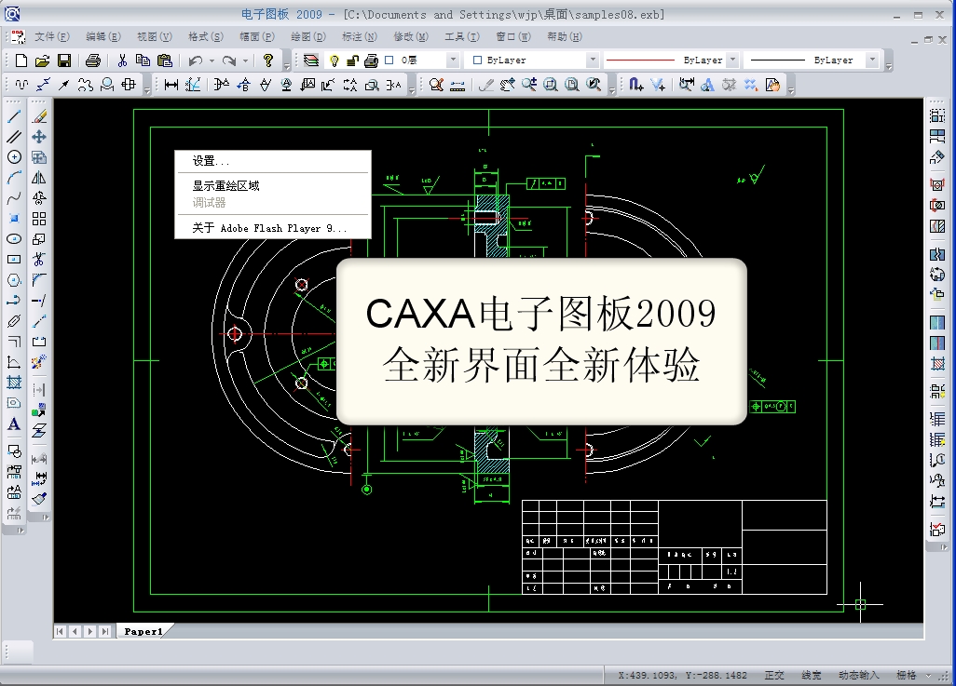
Task: Open the 标注(N) menu
Action: point(359,36)
